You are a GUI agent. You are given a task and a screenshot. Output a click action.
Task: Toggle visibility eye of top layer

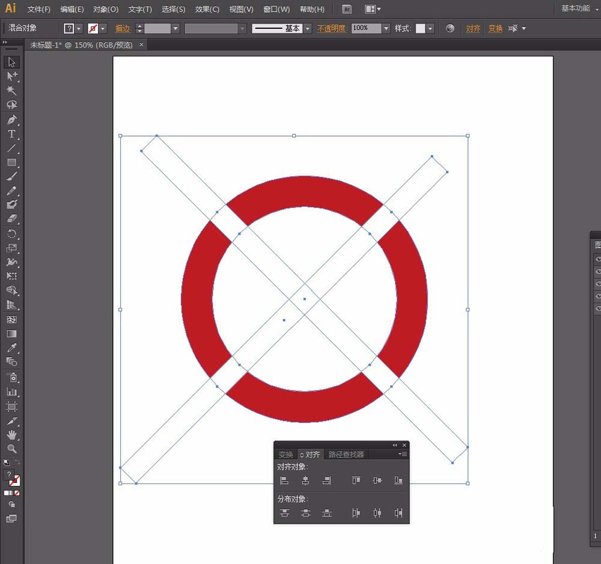coord(598,259)
